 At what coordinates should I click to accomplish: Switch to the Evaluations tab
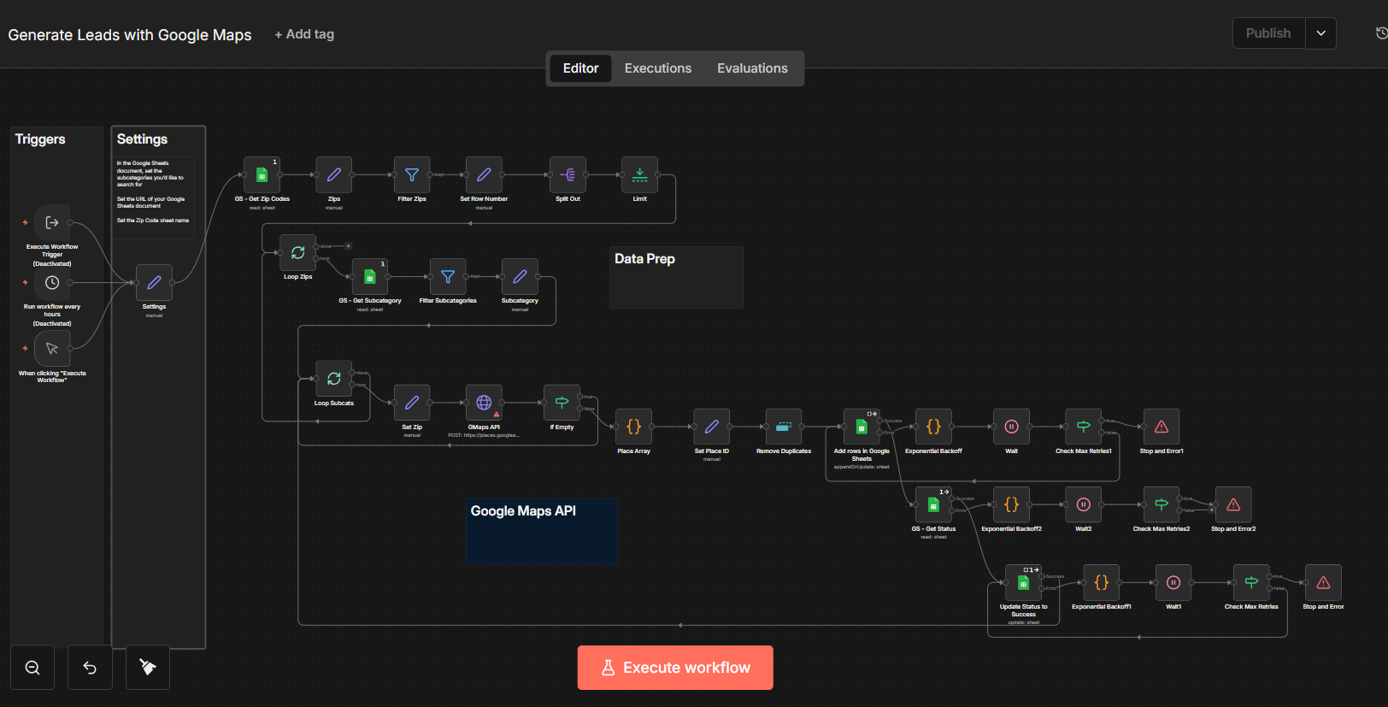(x=752, y=68)
